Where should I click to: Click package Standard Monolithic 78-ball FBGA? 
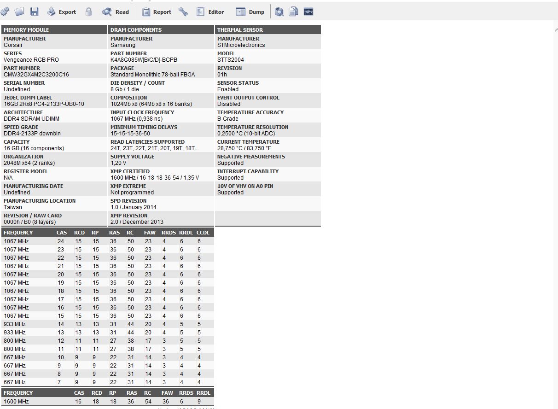[x=153, y=75]
